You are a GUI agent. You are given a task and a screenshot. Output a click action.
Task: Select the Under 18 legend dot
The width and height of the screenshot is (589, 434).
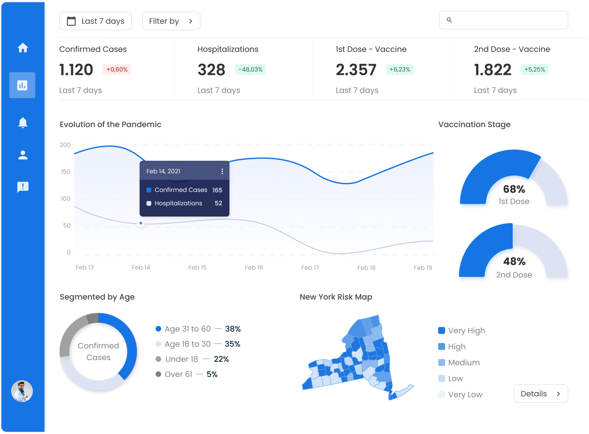pos(158,359)
